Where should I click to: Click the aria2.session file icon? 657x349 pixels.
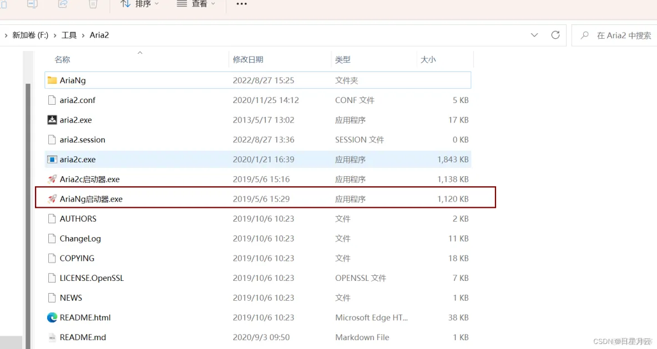(x=52, y=140)
